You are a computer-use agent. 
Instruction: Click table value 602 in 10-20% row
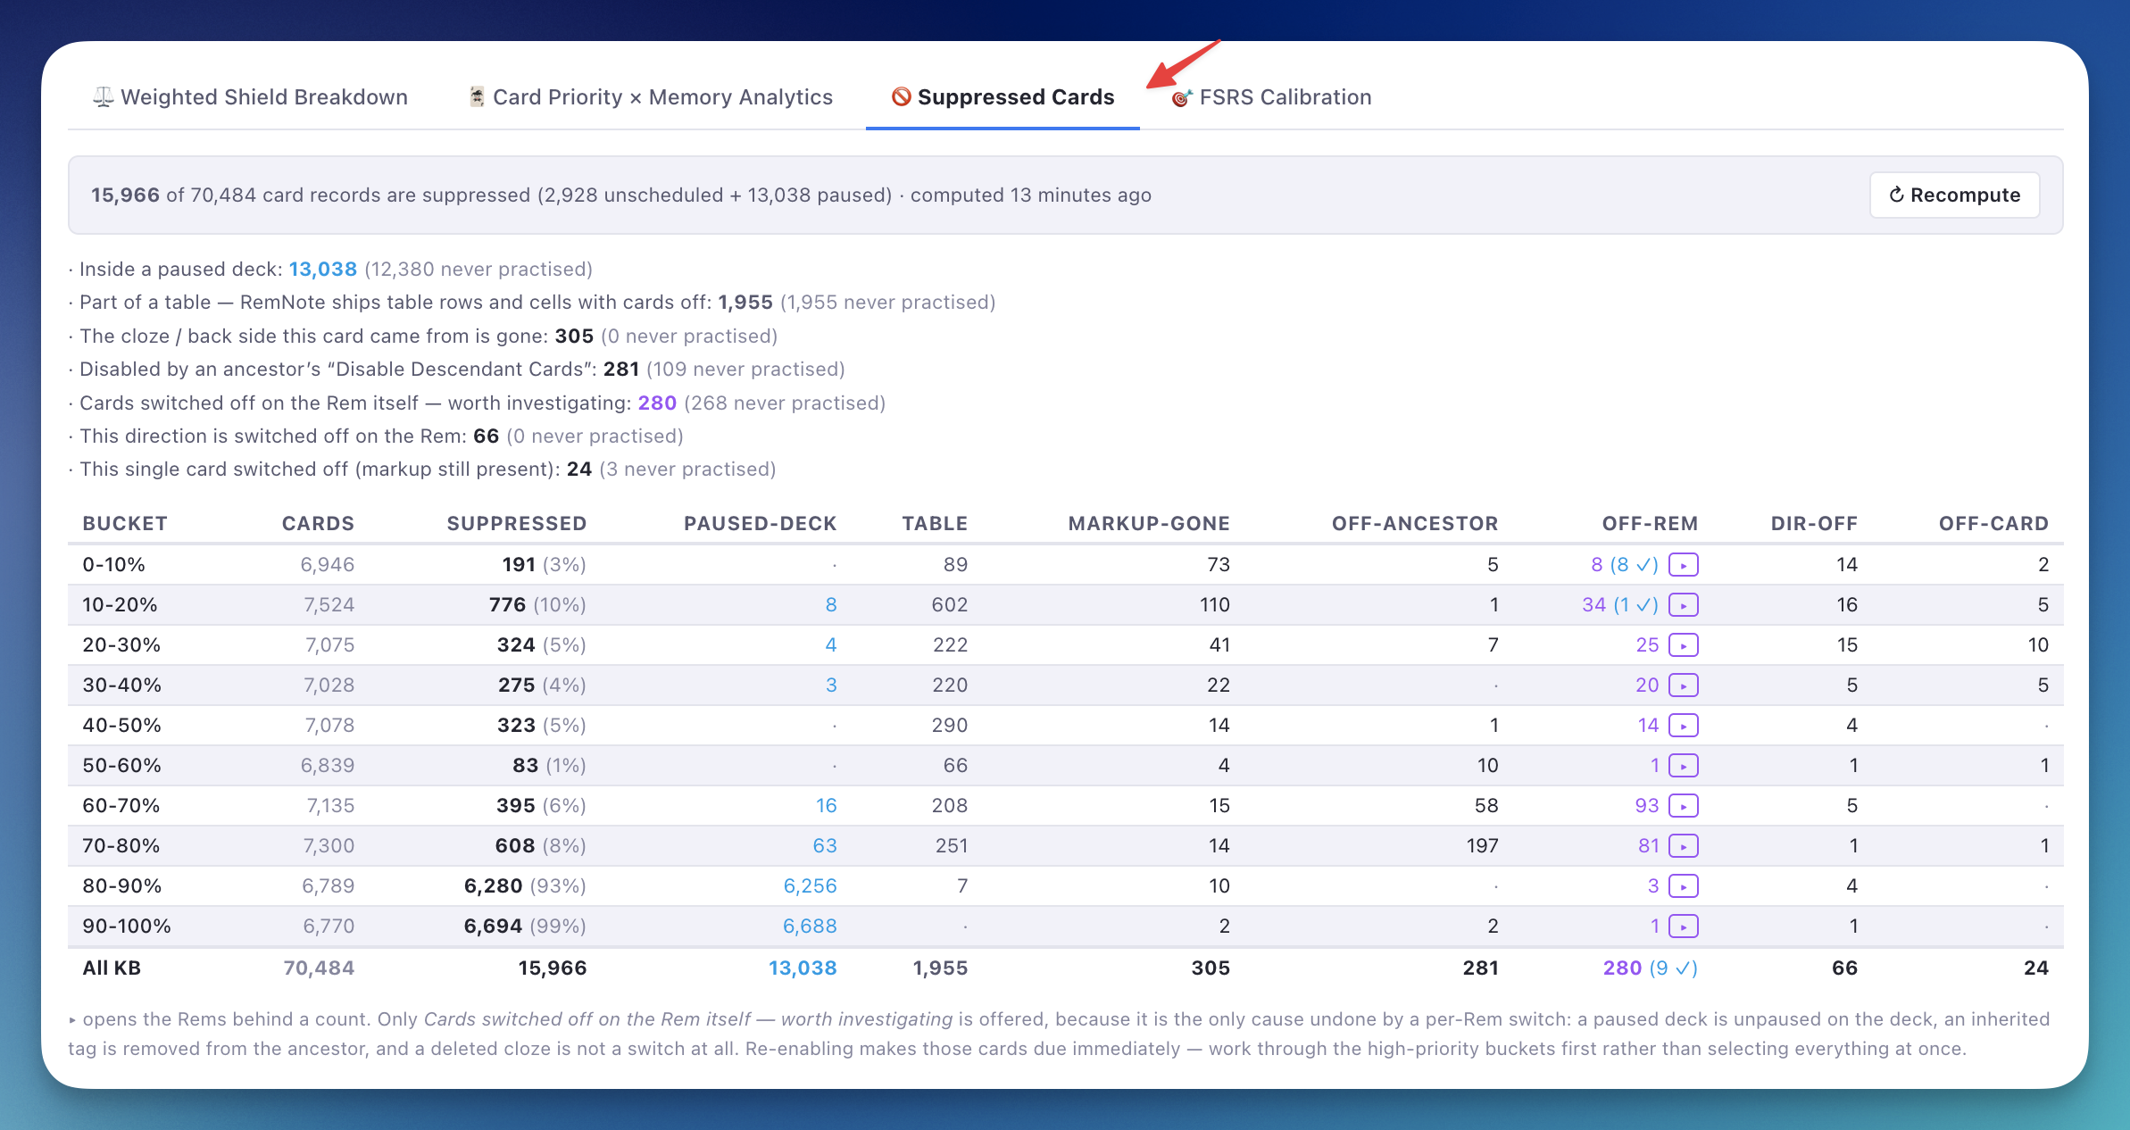pyautogui.click(x=950, y=605)
